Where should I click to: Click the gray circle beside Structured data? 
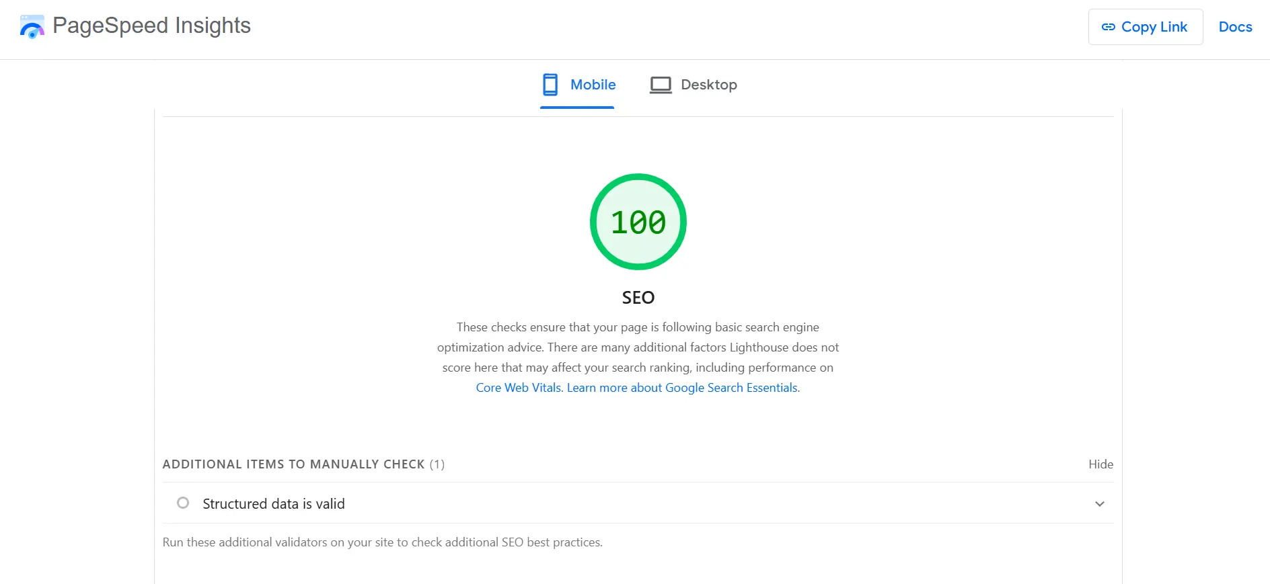coord(183,503)
